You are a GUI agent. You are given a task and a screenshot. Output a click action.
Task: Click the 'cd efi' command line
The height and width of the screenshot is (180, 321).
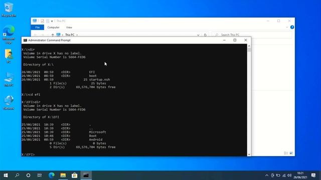(31, 94)
